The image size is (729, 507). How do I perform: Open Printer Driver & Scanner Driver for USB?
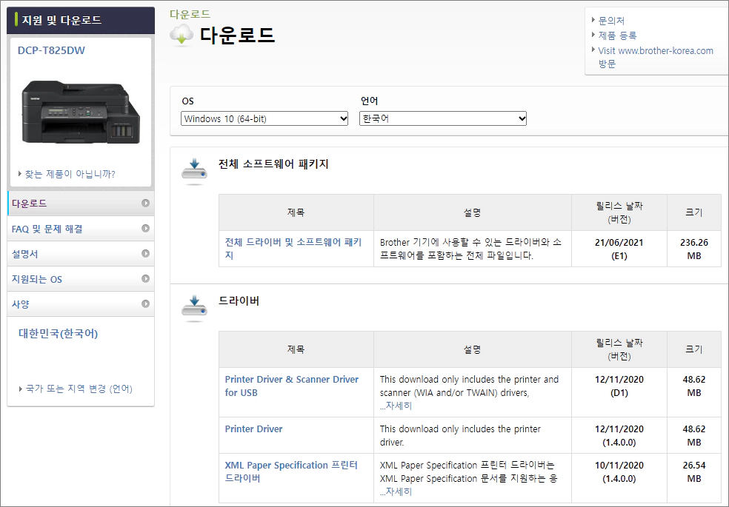pos(291,386)
